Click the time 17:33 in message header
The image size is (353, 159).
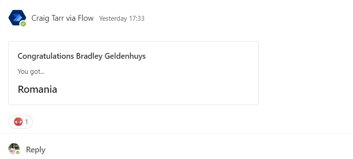(x=137, y=19)
